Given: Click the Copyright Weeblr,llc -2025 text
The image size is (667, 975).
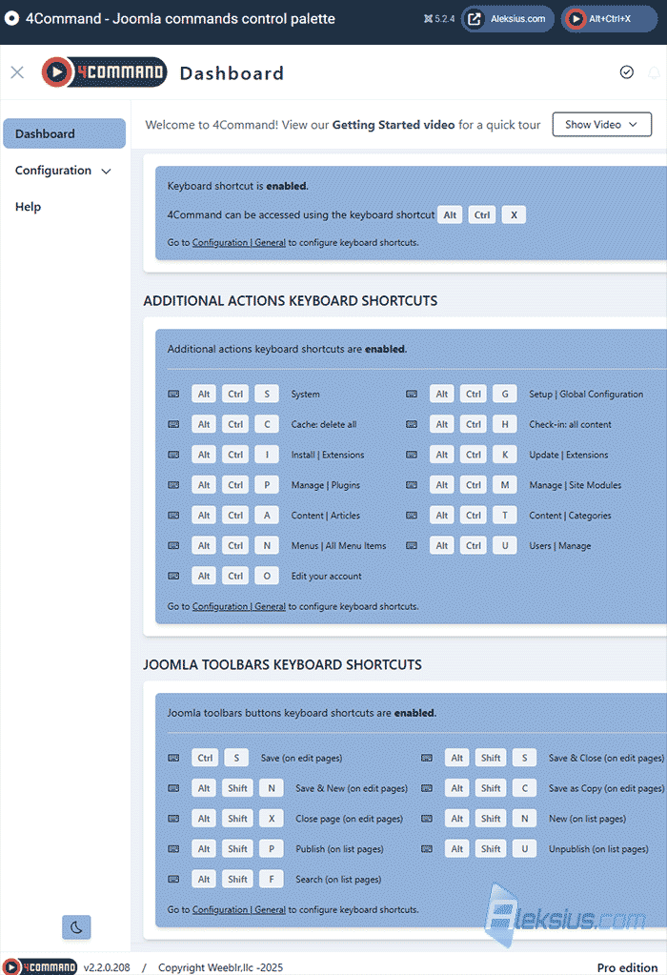Looking at the screenshot, I should [x=220, y=967].
